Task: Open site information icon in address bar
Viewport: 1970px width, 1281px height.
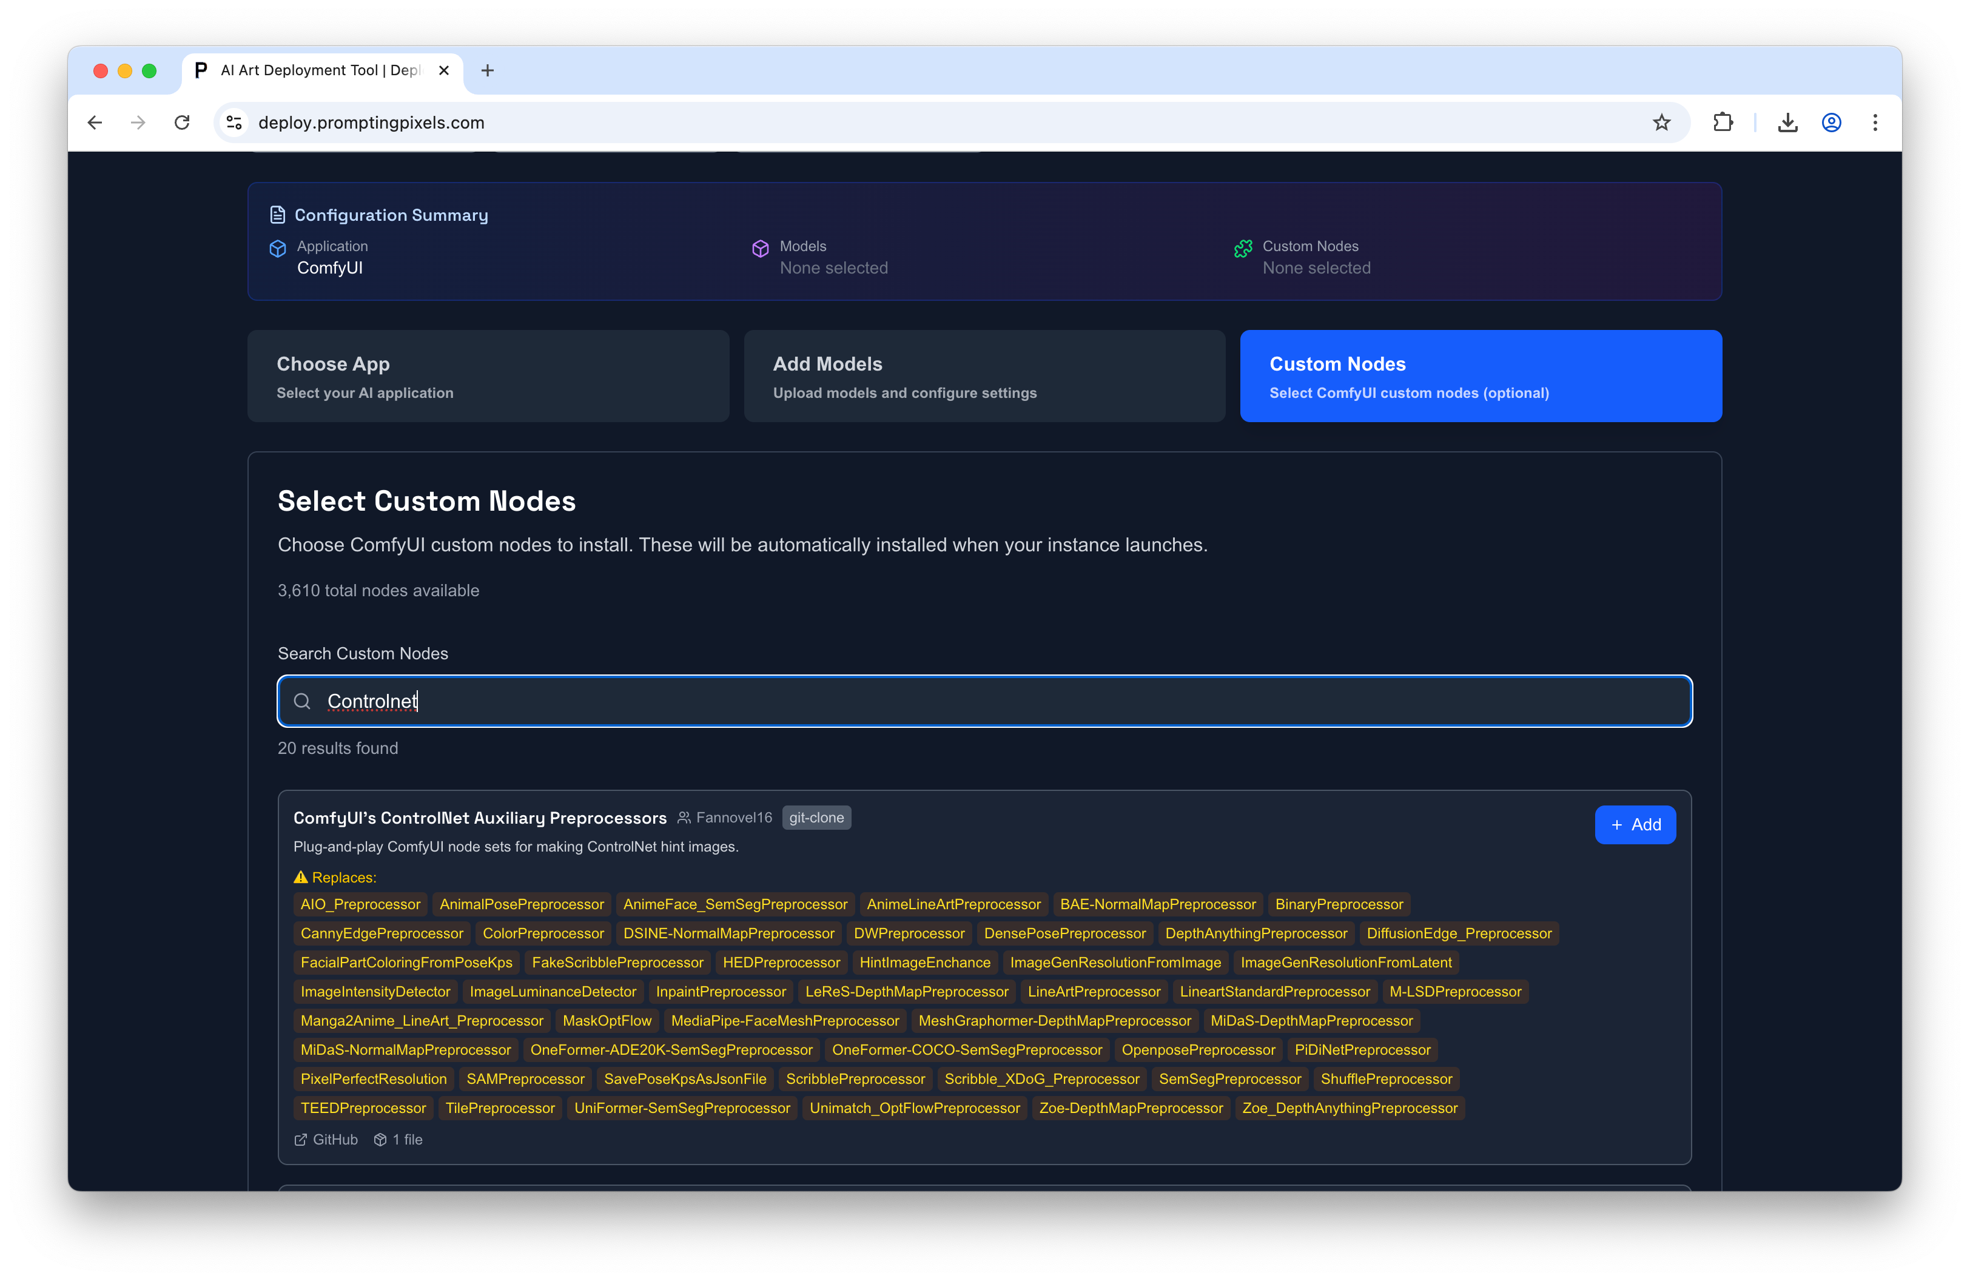Action: [234, 123]
